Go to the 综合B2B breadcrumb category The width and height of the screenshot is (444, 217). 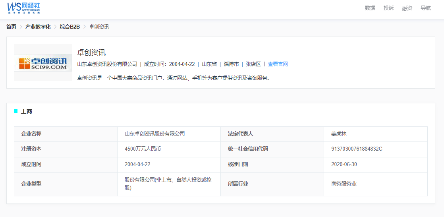(x=70, y=27)
